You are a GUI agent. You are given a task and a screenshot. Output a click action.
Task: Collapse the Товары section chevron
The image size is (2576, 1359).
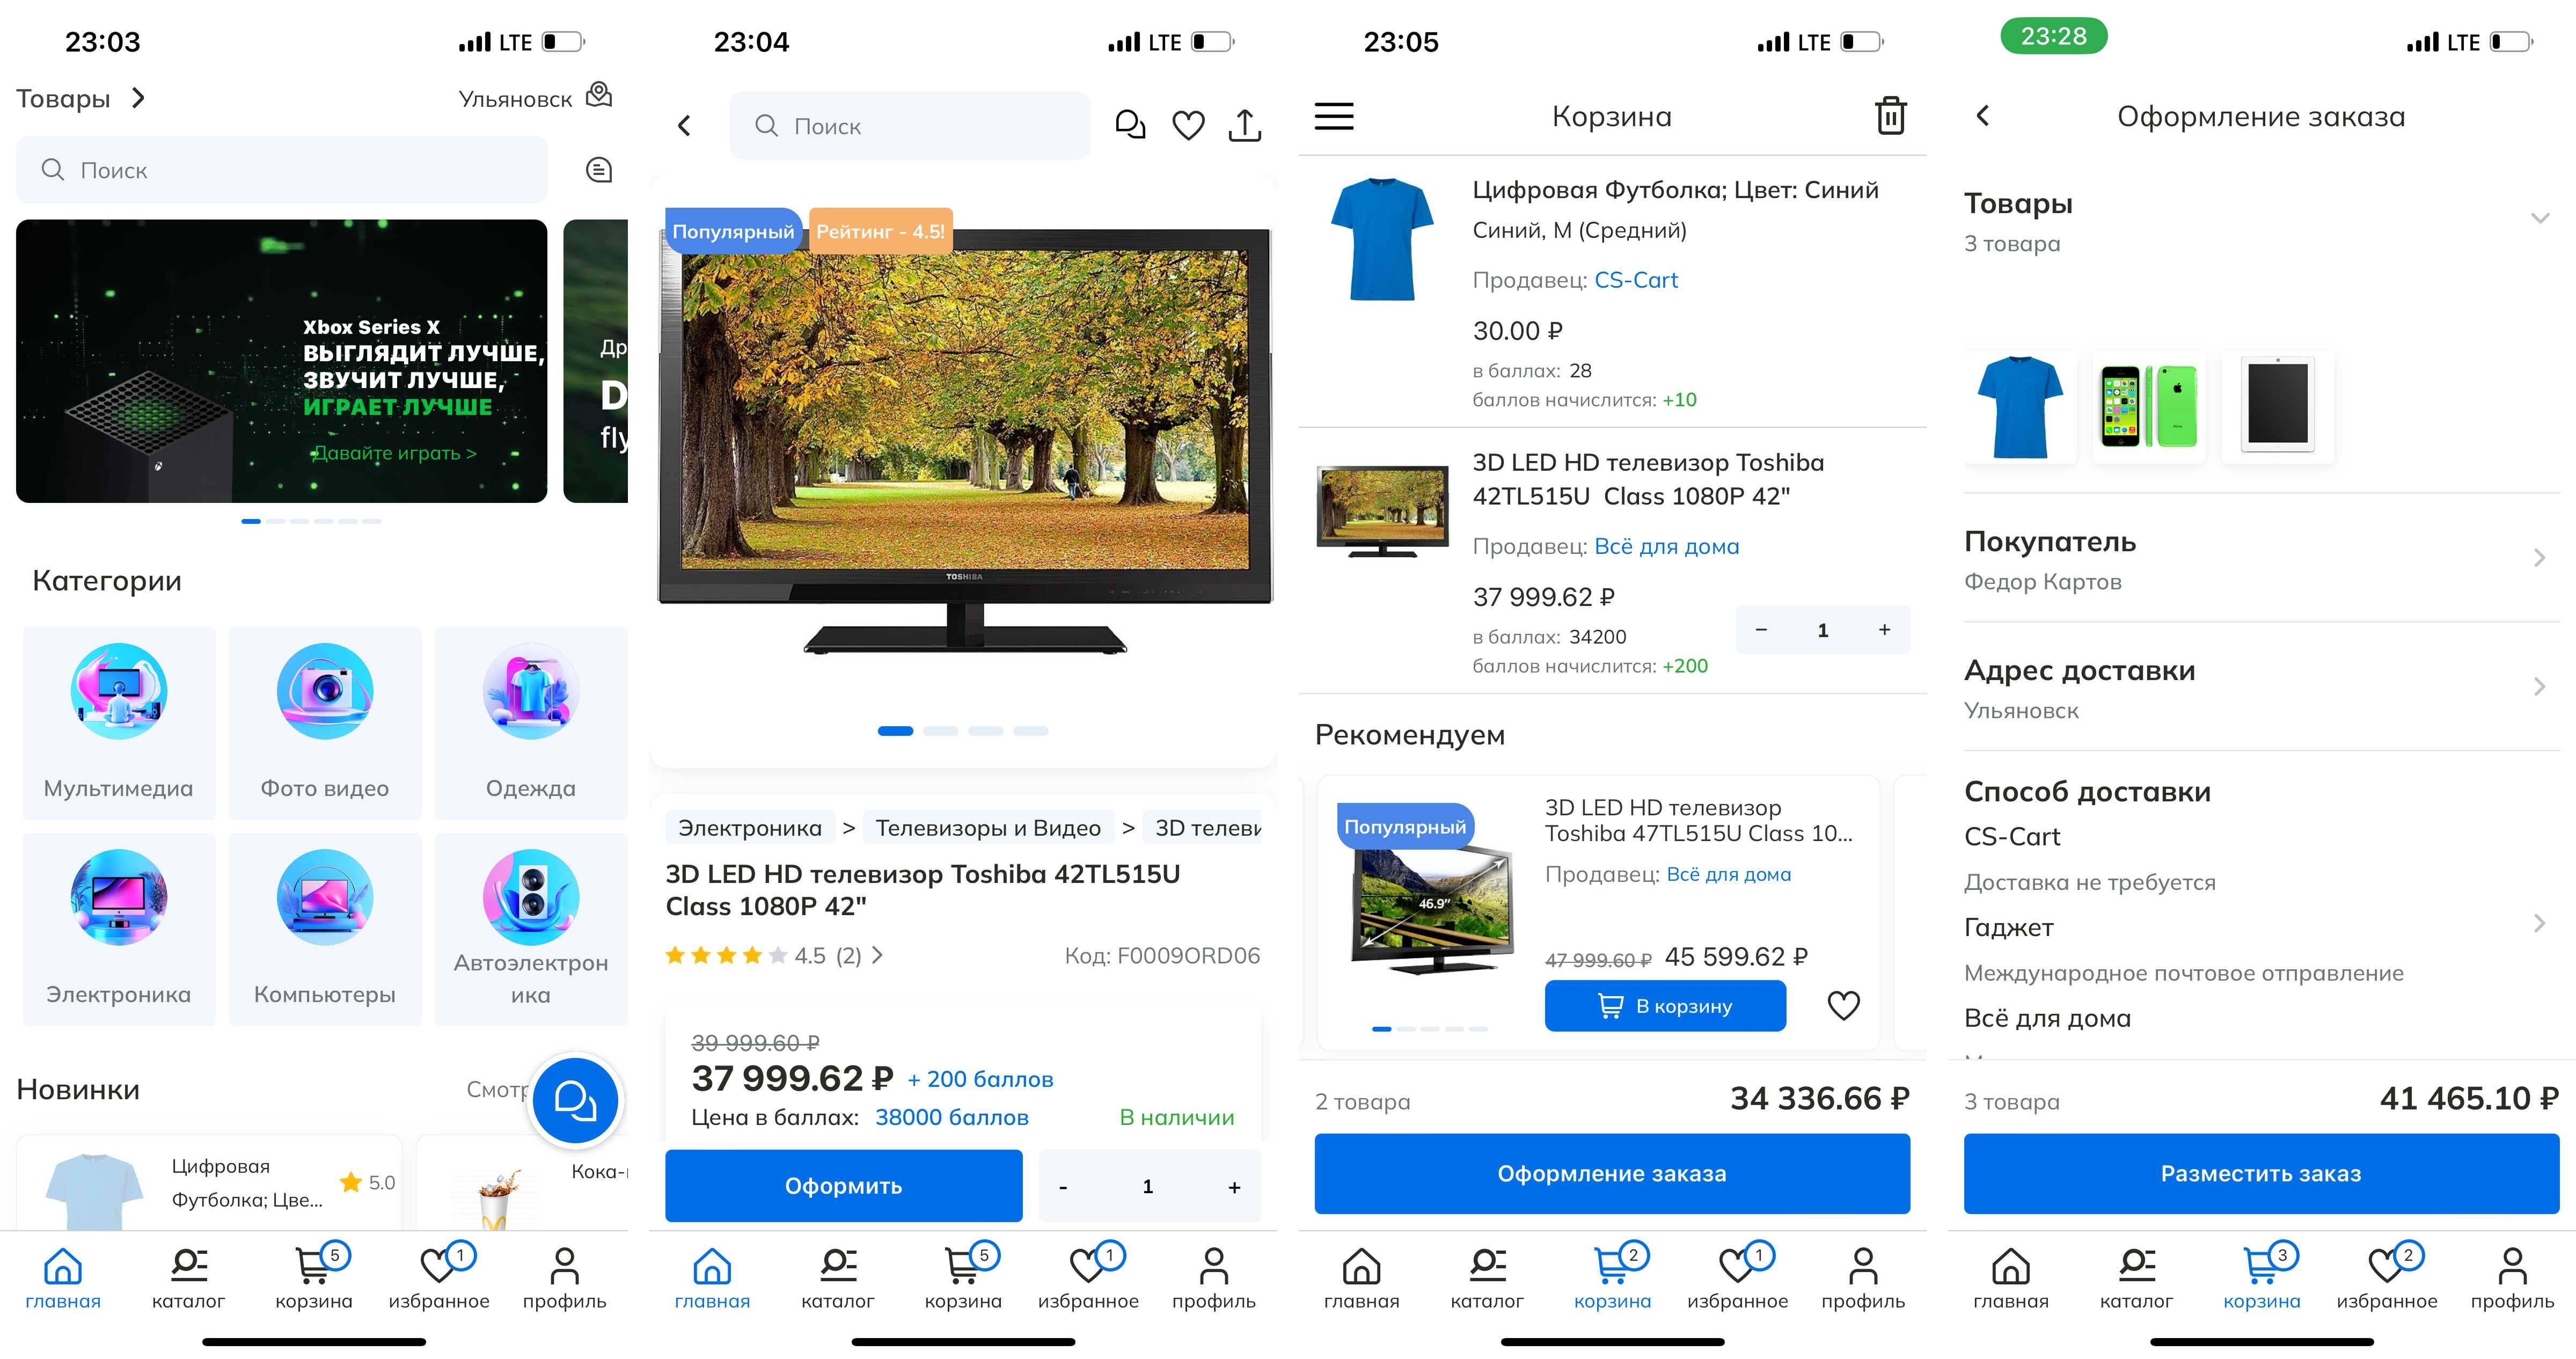click(x=2539, y=218)
